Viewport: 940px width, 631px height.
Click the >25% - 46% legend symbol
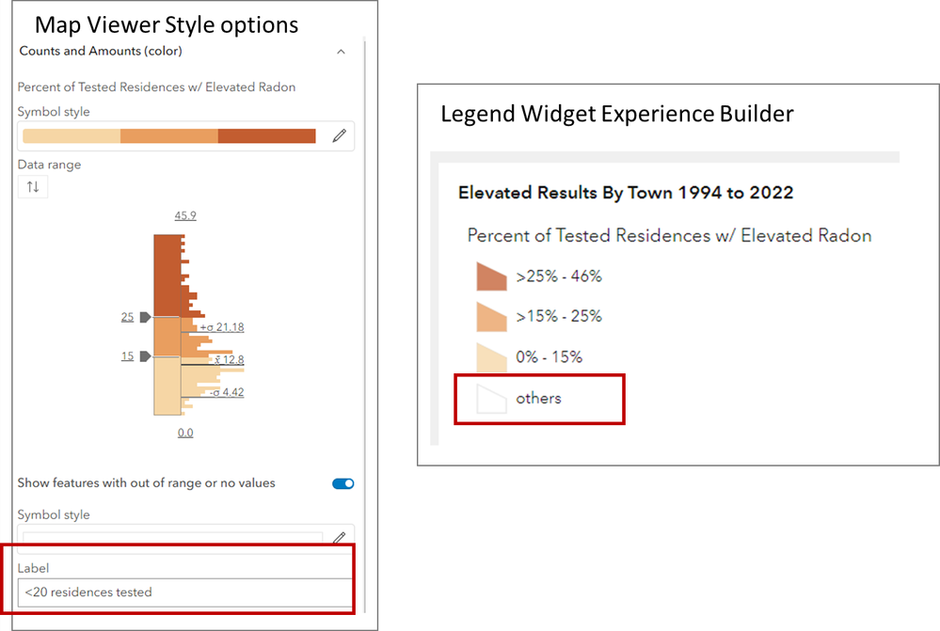(491, 276)
